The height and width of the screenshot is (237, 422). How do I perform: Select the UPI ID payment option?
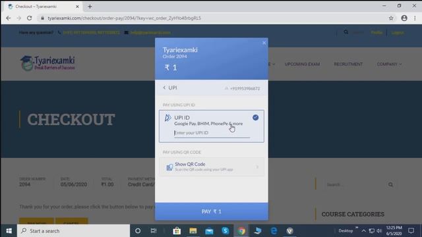coord(212,126)
